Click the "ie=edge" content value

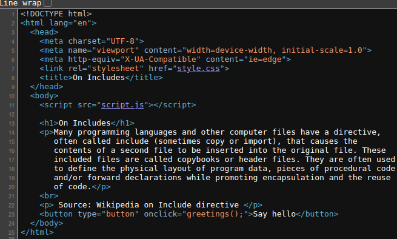point(265,59)
